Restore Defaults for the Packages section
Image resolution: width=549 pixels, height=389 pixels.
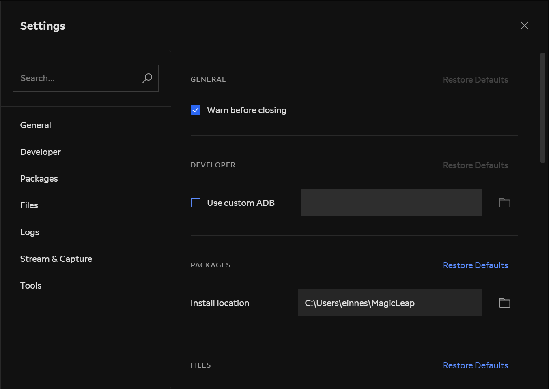coord(475,265)
